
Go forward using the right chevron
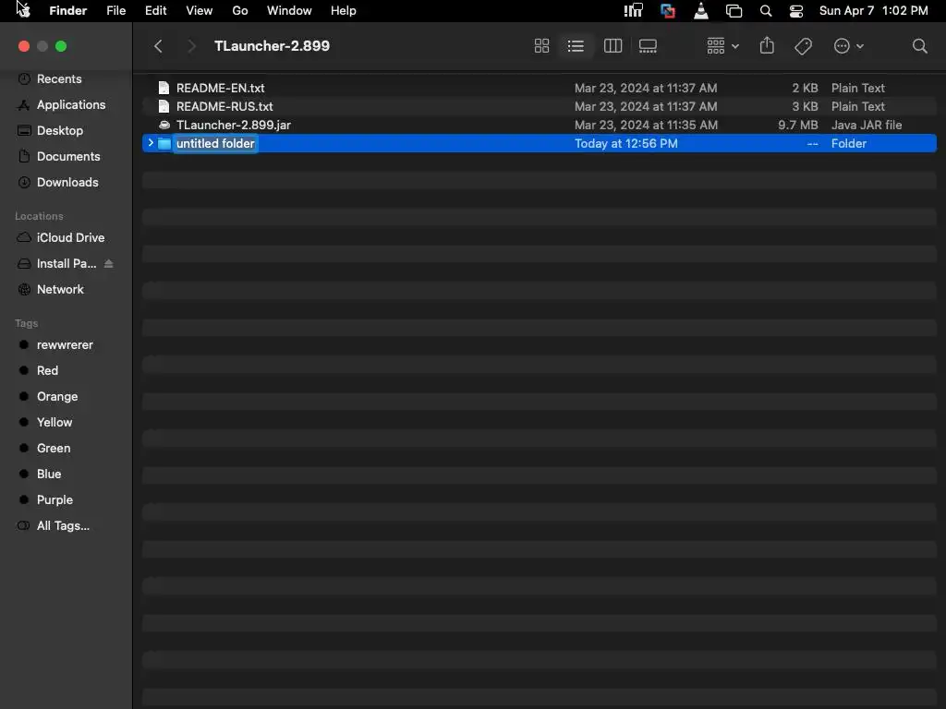point(191,46)
